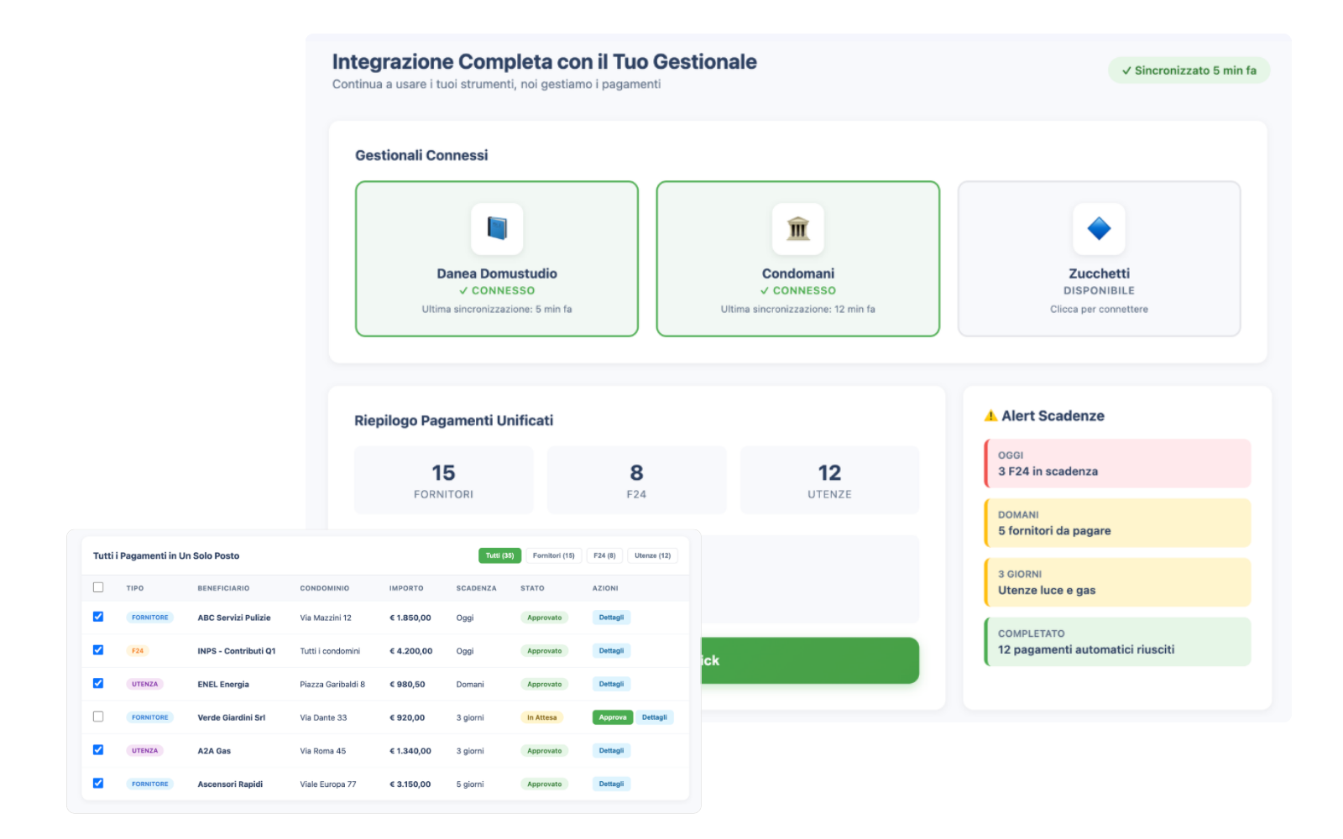Click the Danea Domustudio book icon
This screenshot has height=839, width=1343.
(x=497, y=228)
